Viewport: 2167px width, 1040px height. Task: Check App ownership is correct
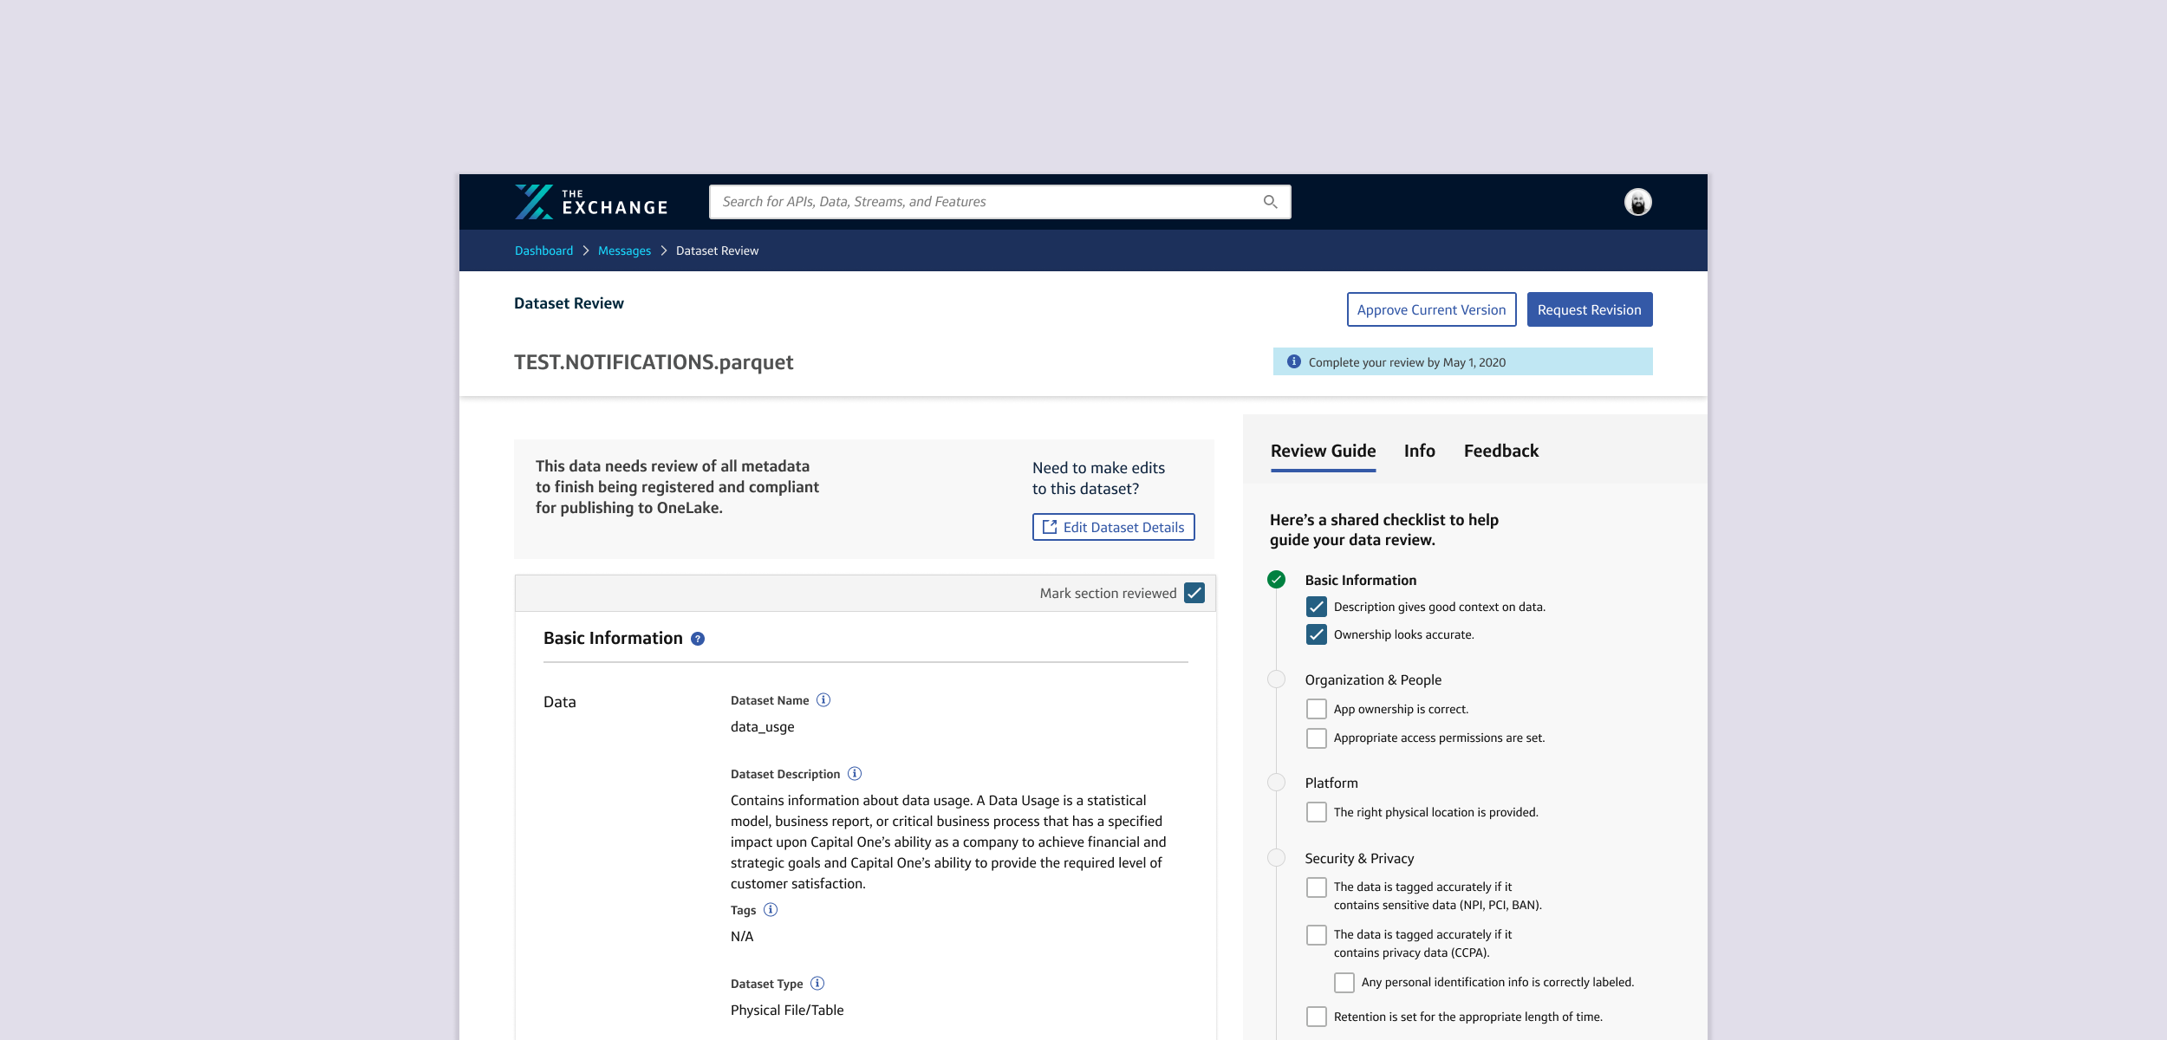(1316, 709)
